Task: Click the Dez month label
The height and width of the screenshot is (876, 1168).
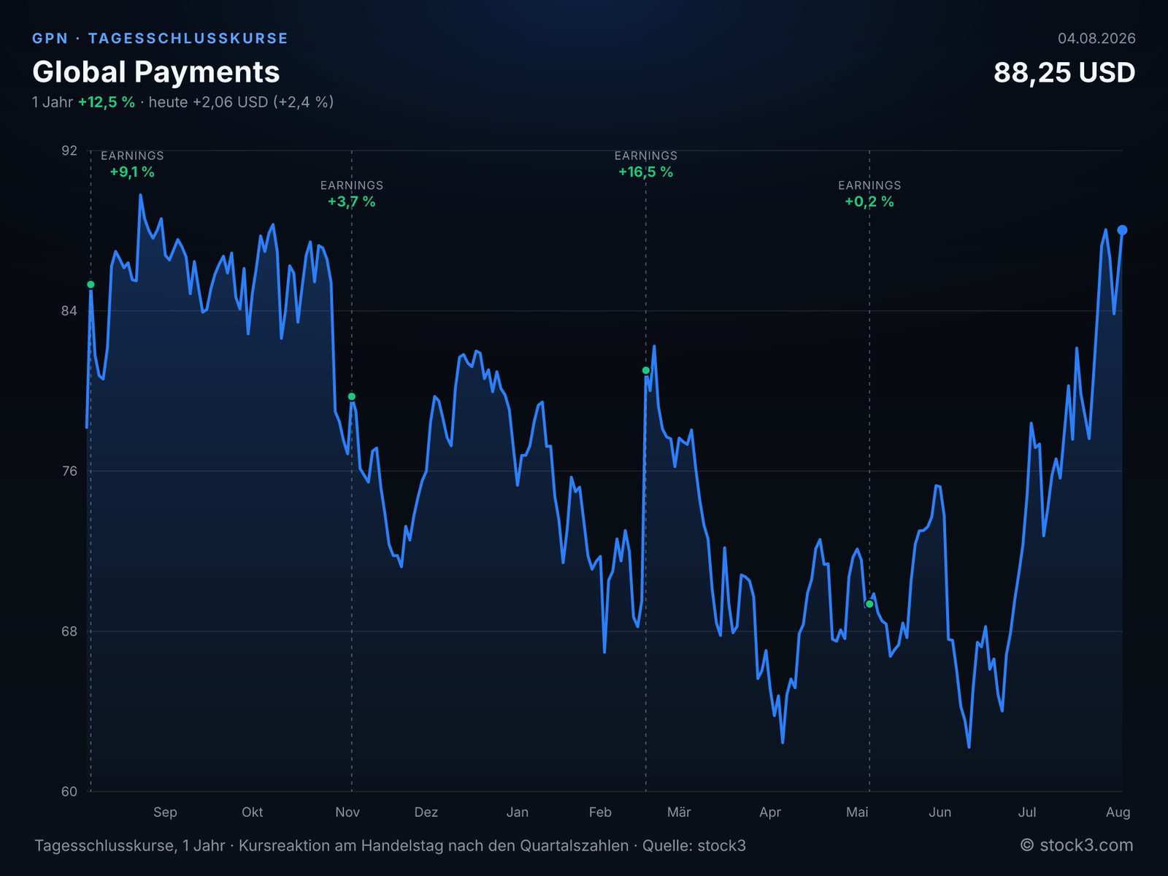Action: (426, 812)
